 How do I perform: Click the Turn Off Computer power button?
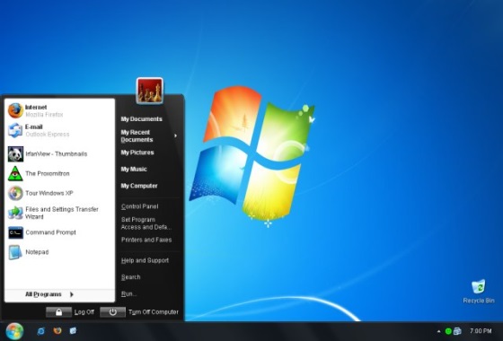click(x=112, y=312)
